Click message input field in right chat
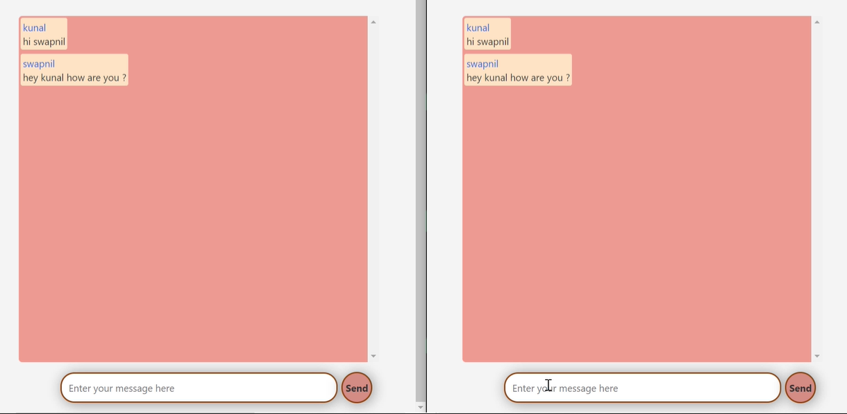Screen dimensions: 847x414 click(x=642, y=388)
